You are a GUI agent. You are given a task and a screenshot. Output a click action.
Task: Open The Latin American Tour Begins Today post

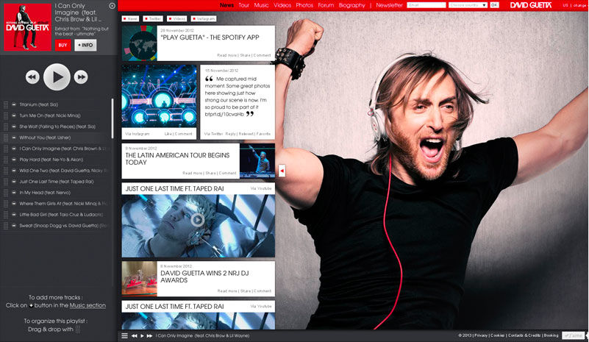(177, 159)
